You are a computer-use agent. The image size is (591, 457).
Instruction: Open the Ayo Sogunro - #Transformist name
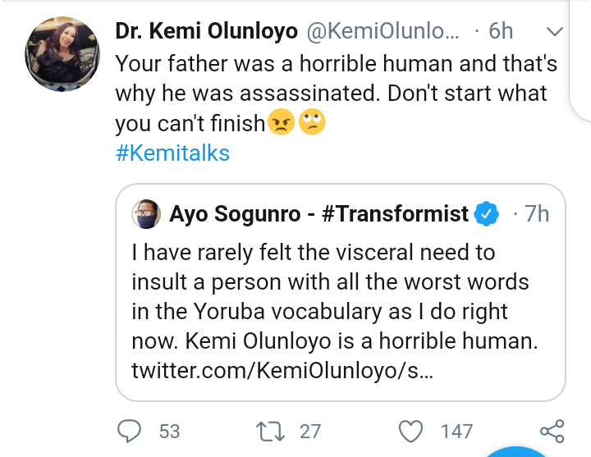pyautogui.click(x=318, y=215)
